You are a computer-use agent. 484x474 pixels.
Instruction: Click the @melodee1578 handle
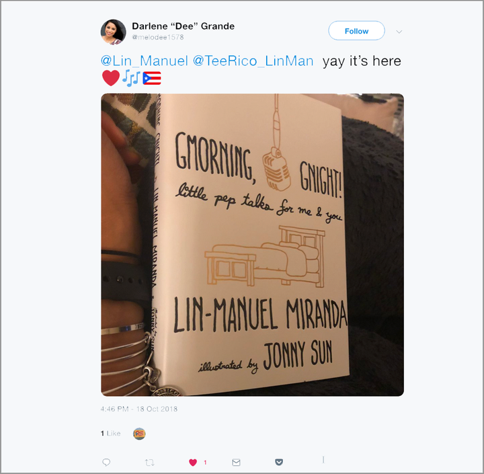pyautogui.click(x=158, y=38)
